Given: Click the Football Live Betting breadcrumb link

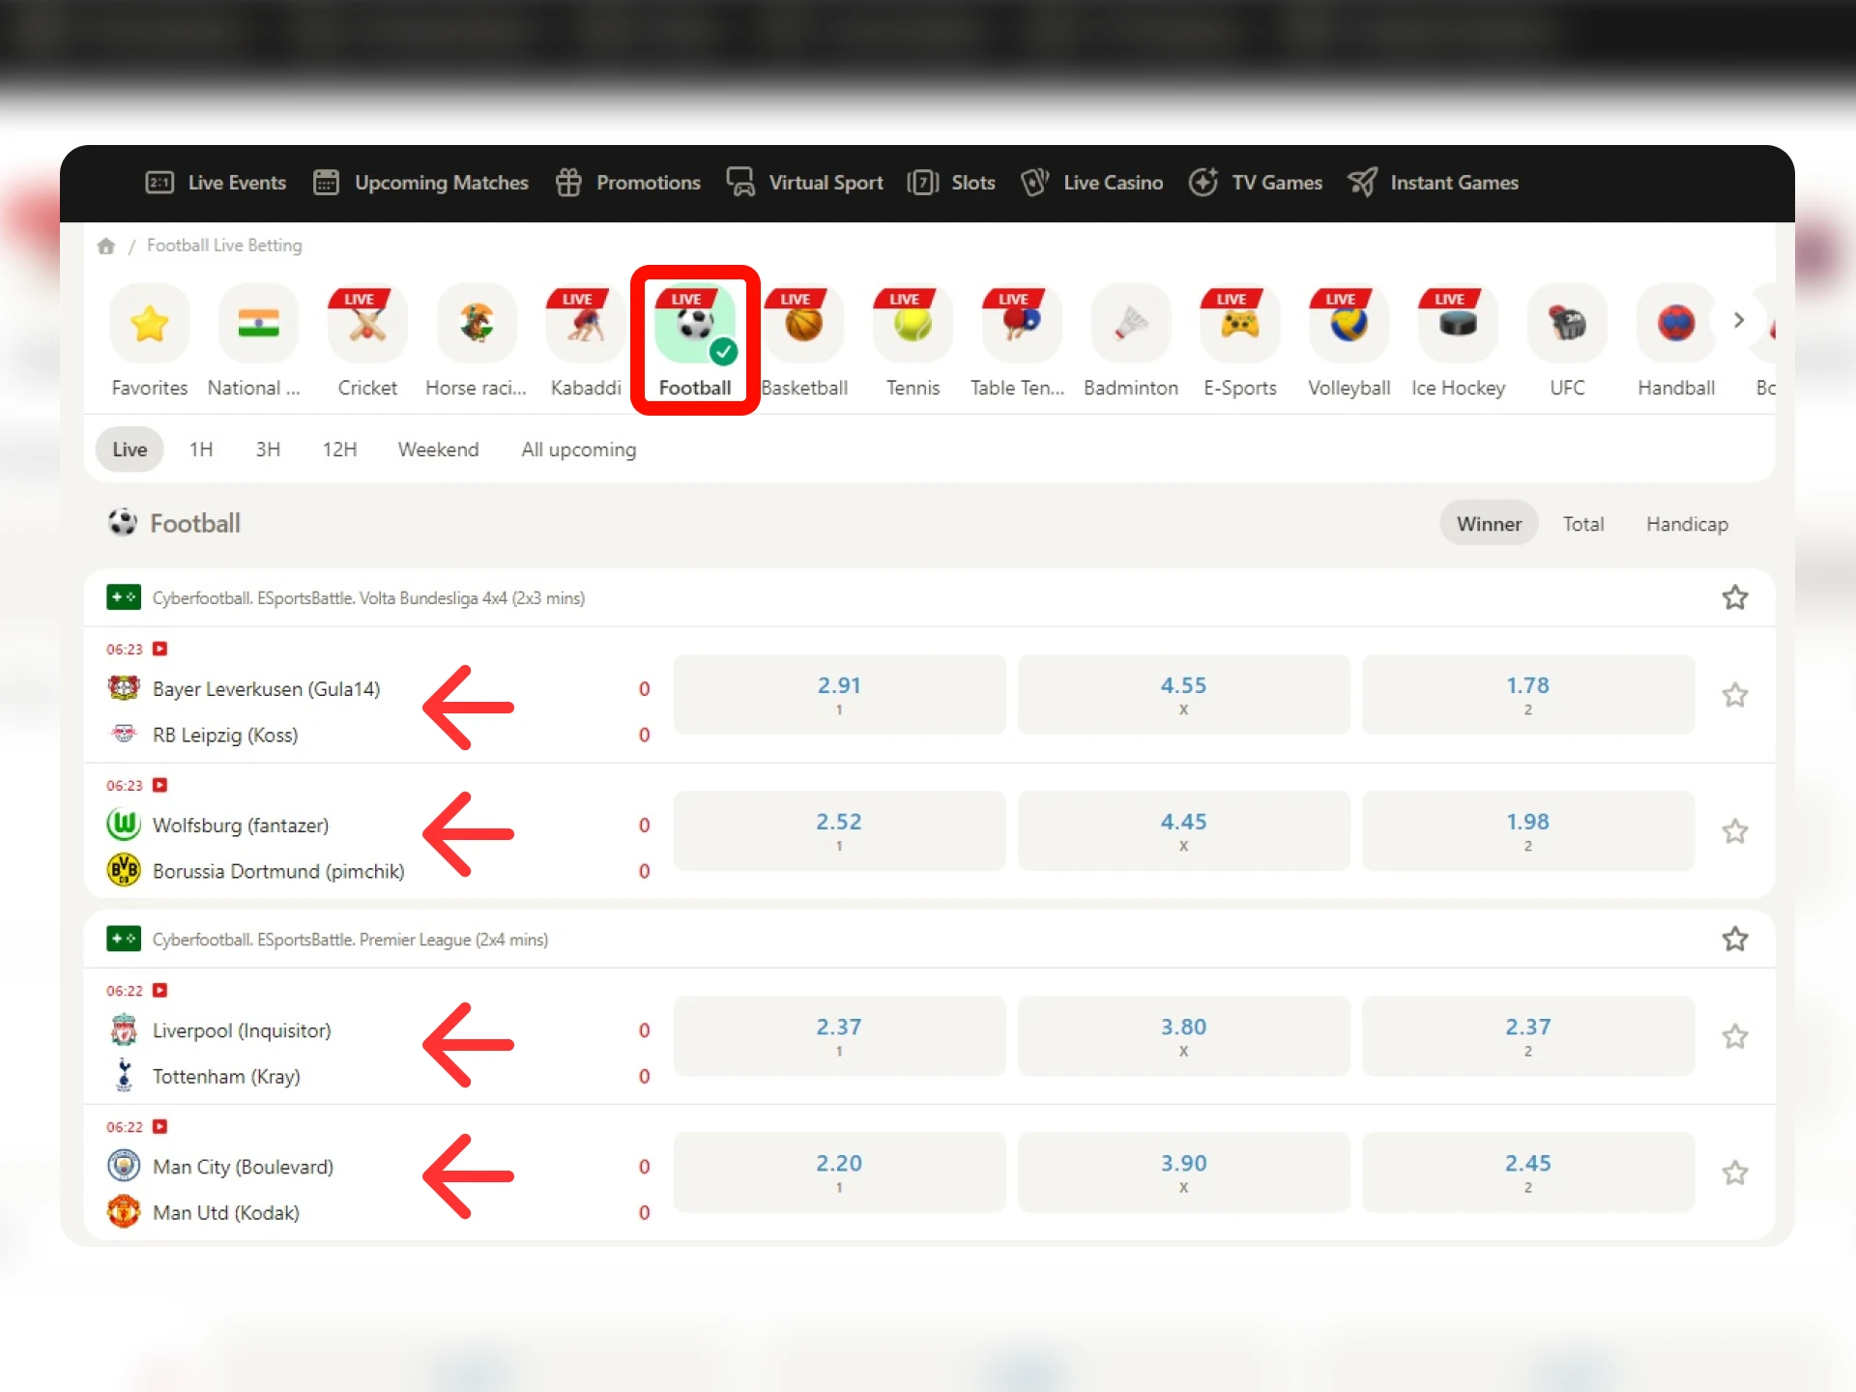Looking at the screenshot, I should (223, 246).
